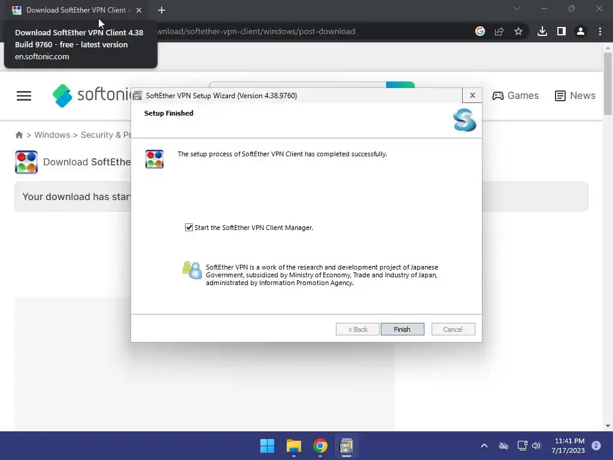Click the setup wizard title bar icon
This screenshot has width=613, height=460.
[x=138, y=96]
